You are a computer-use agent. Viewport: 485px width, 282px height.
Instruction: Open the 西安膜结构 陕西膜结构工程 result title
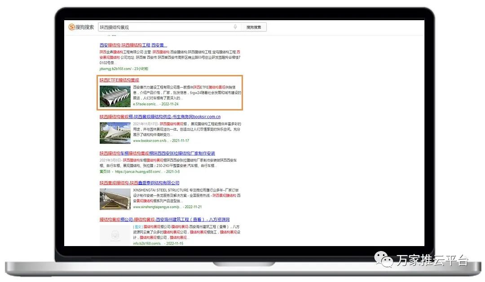[x=133, y=45]
